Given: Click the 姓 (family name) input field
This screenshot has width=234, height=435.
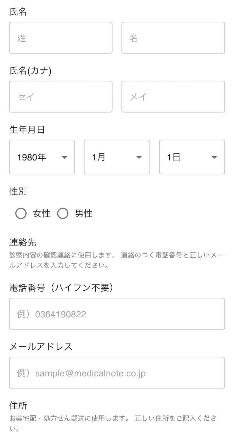Looking at the screenshot, I should coord(61,38).
